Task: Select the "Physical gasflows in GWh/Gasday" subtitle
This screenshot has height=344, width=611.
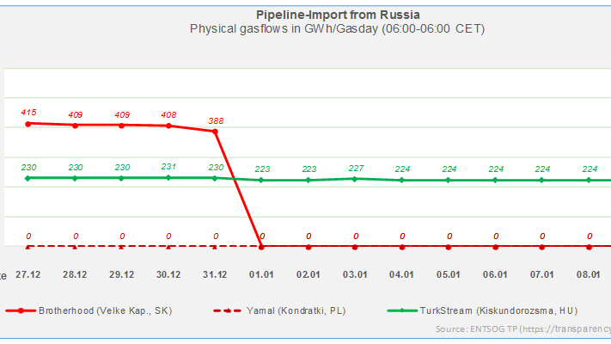Action: [x=337, y=29]
